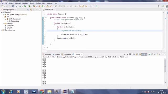The image size is (168, 94).
Task: Click the Last Edit Location arrow icon
Action: tap(80, 6)
